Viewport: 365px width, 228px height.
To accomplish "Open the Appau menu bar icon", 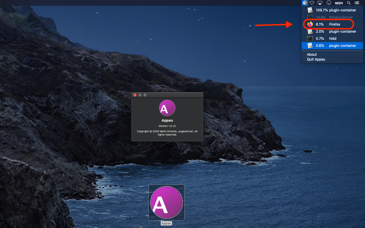I will (305, 3).
